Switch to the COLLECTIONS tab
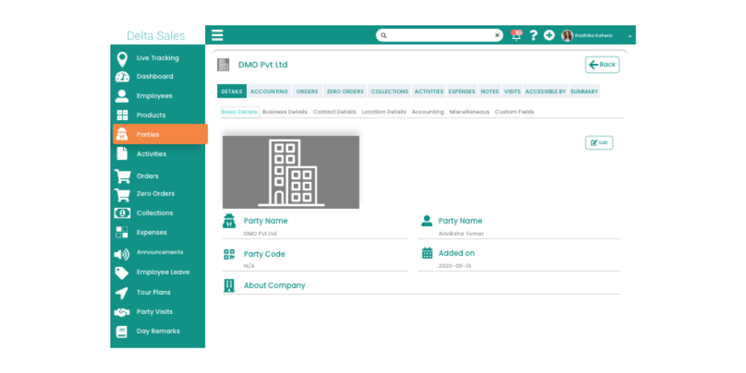The height and width of the screenshot is (373, 746). point(389,91)
